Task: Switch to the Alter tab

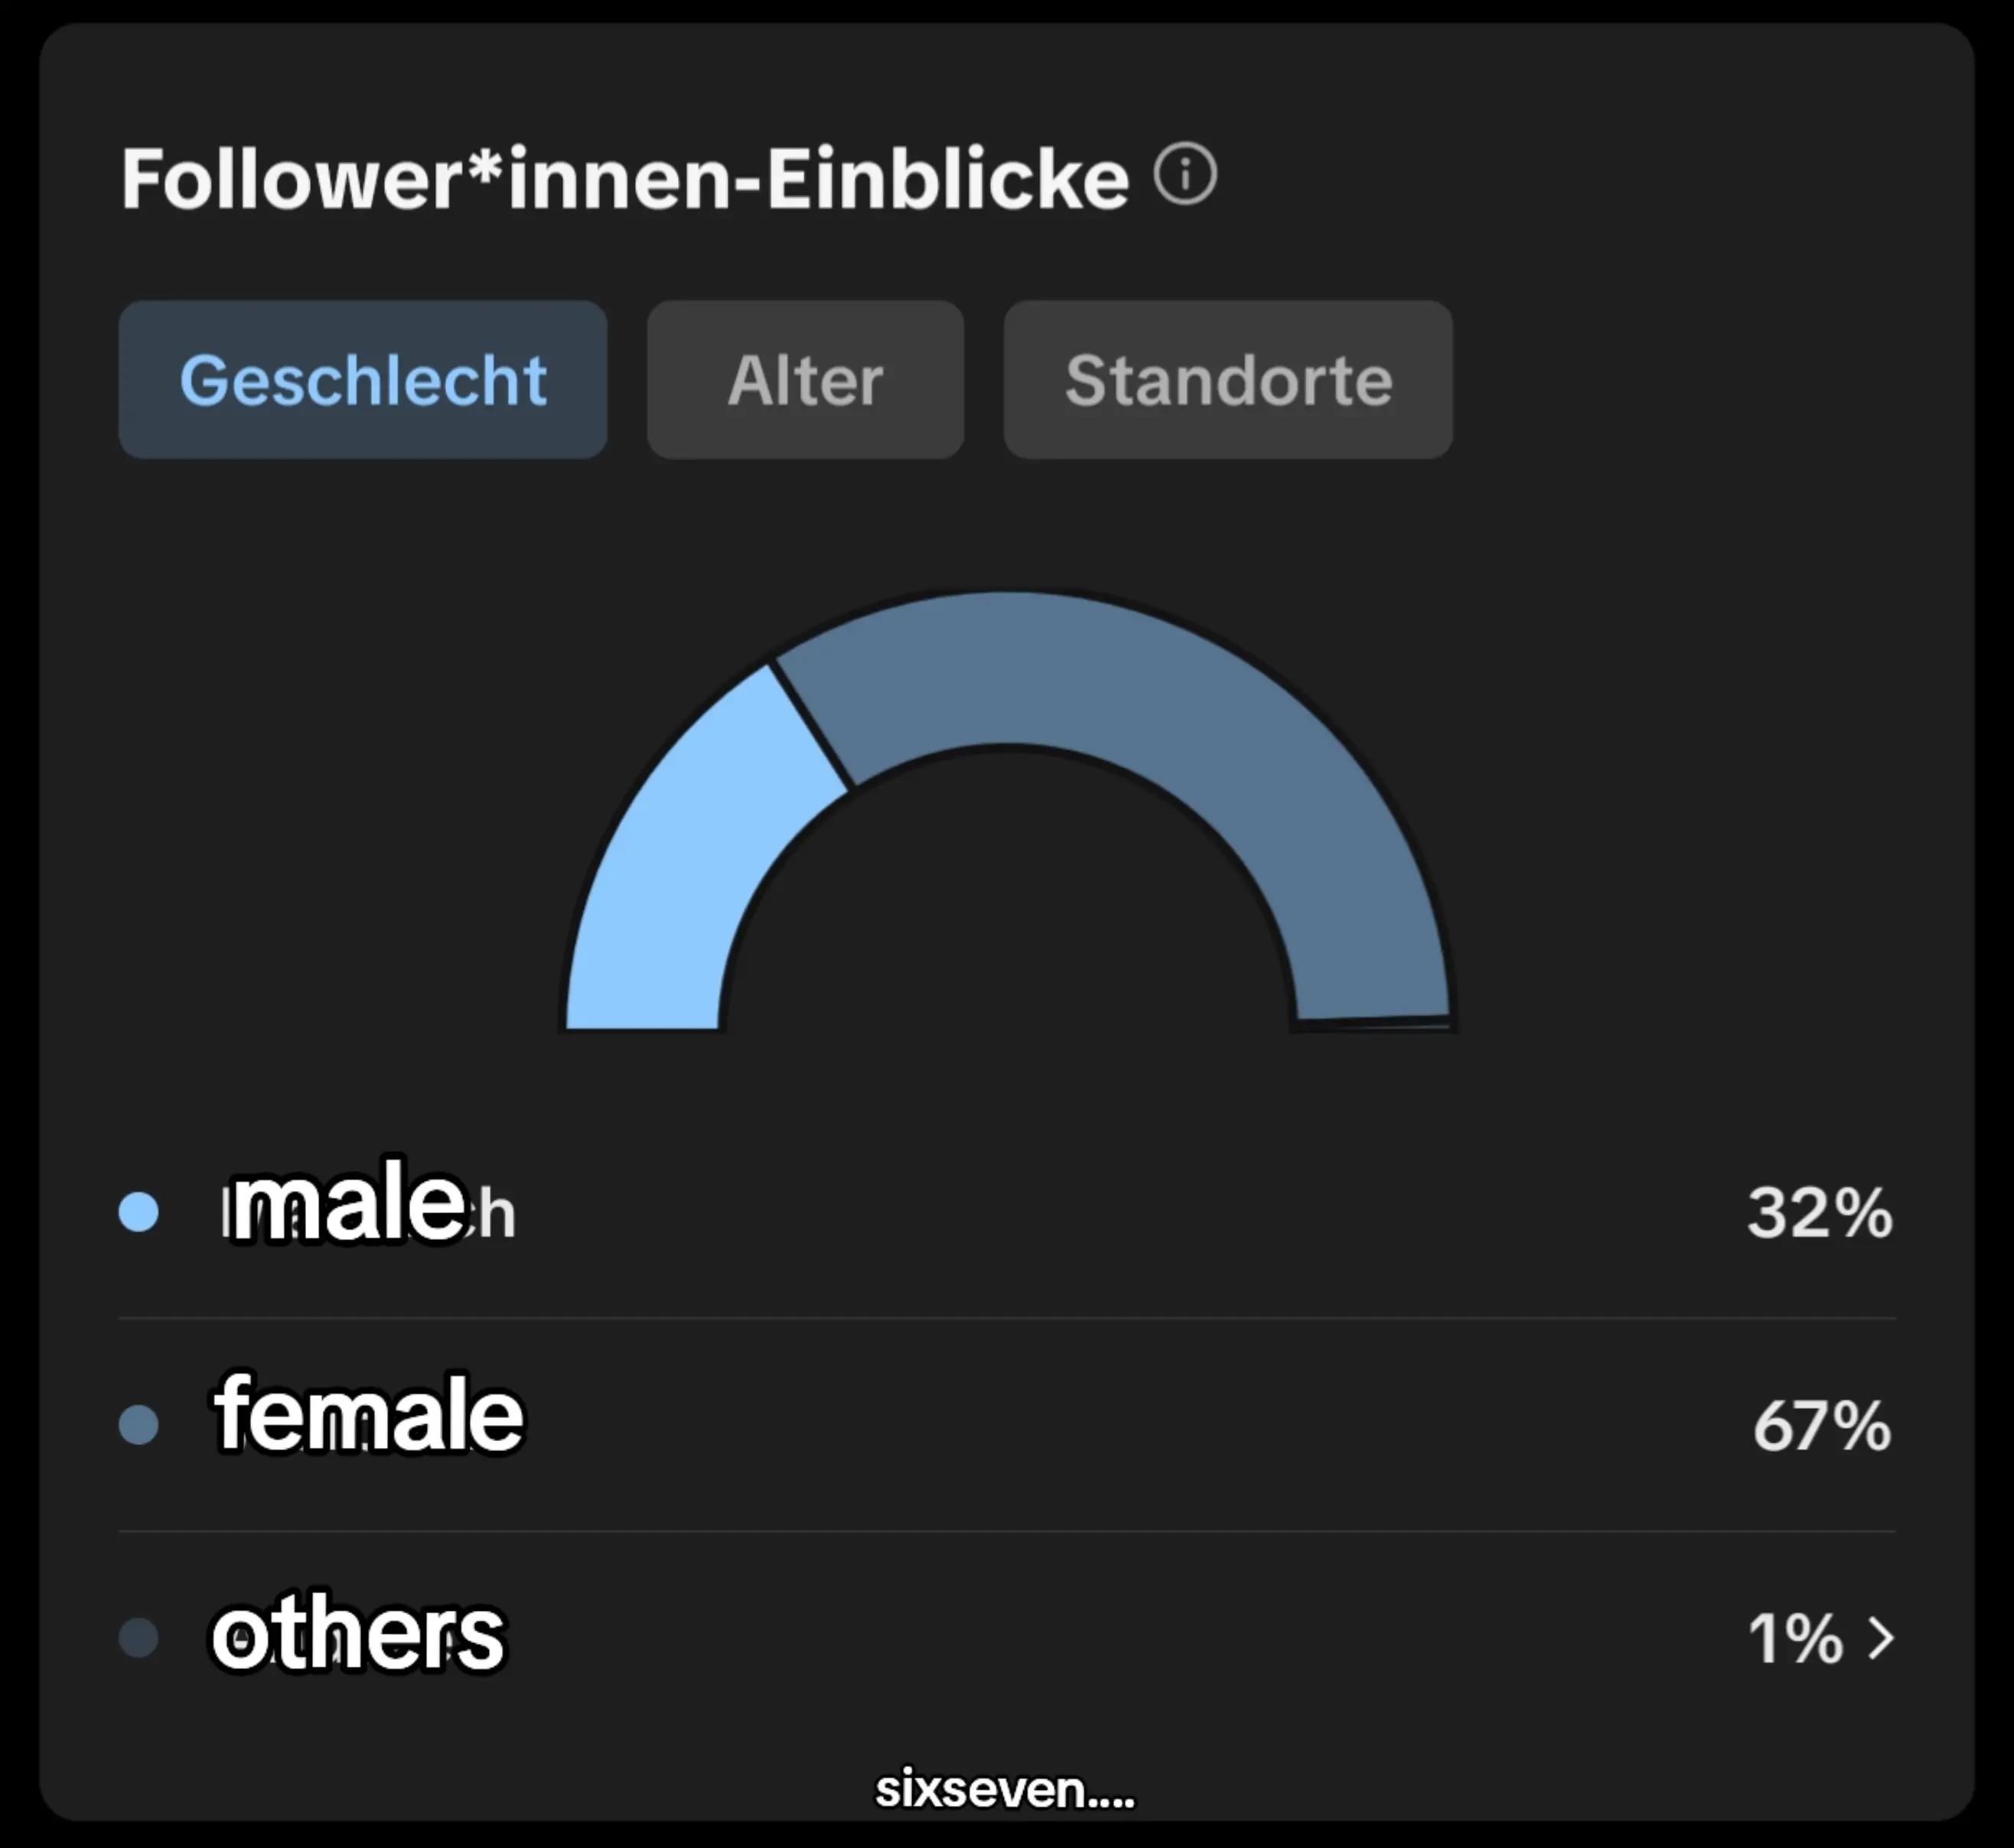Action: click(806, 380)
